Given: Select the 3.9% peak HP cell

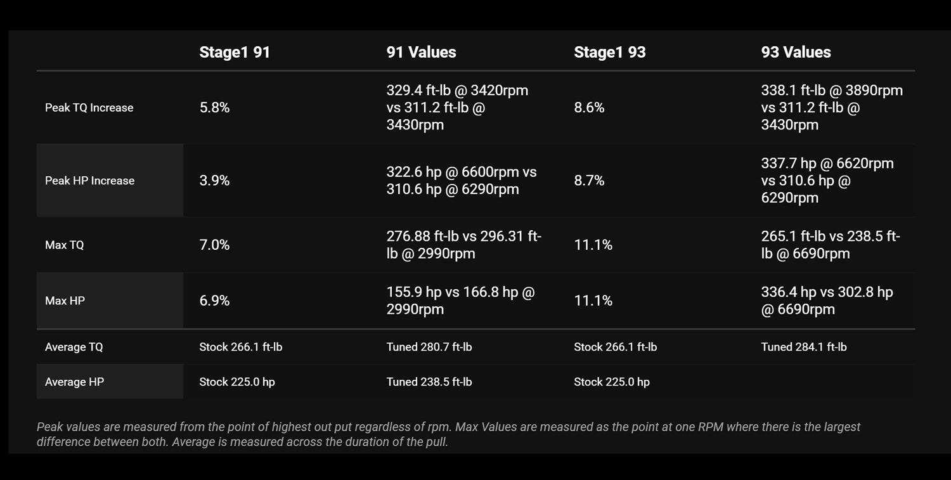Looking at the screenshot, I should tap(214, 181).
